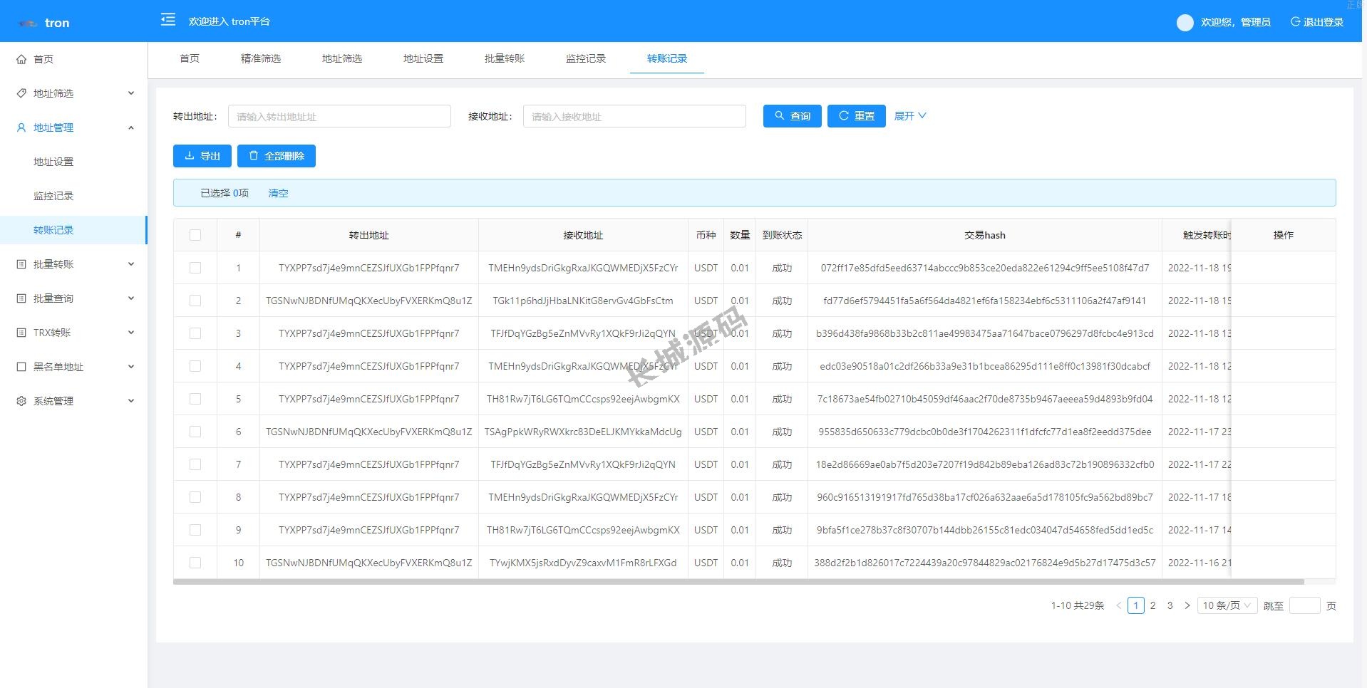The width and height of the screenshot is (1367, 688).
Task: Switch to the 监控记录 tab
Action: coord(586,58)
